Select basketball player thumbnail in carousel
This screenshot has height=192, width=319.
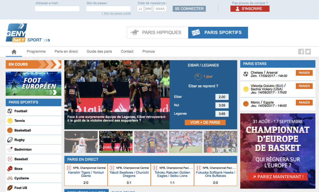tap(81, 142)
